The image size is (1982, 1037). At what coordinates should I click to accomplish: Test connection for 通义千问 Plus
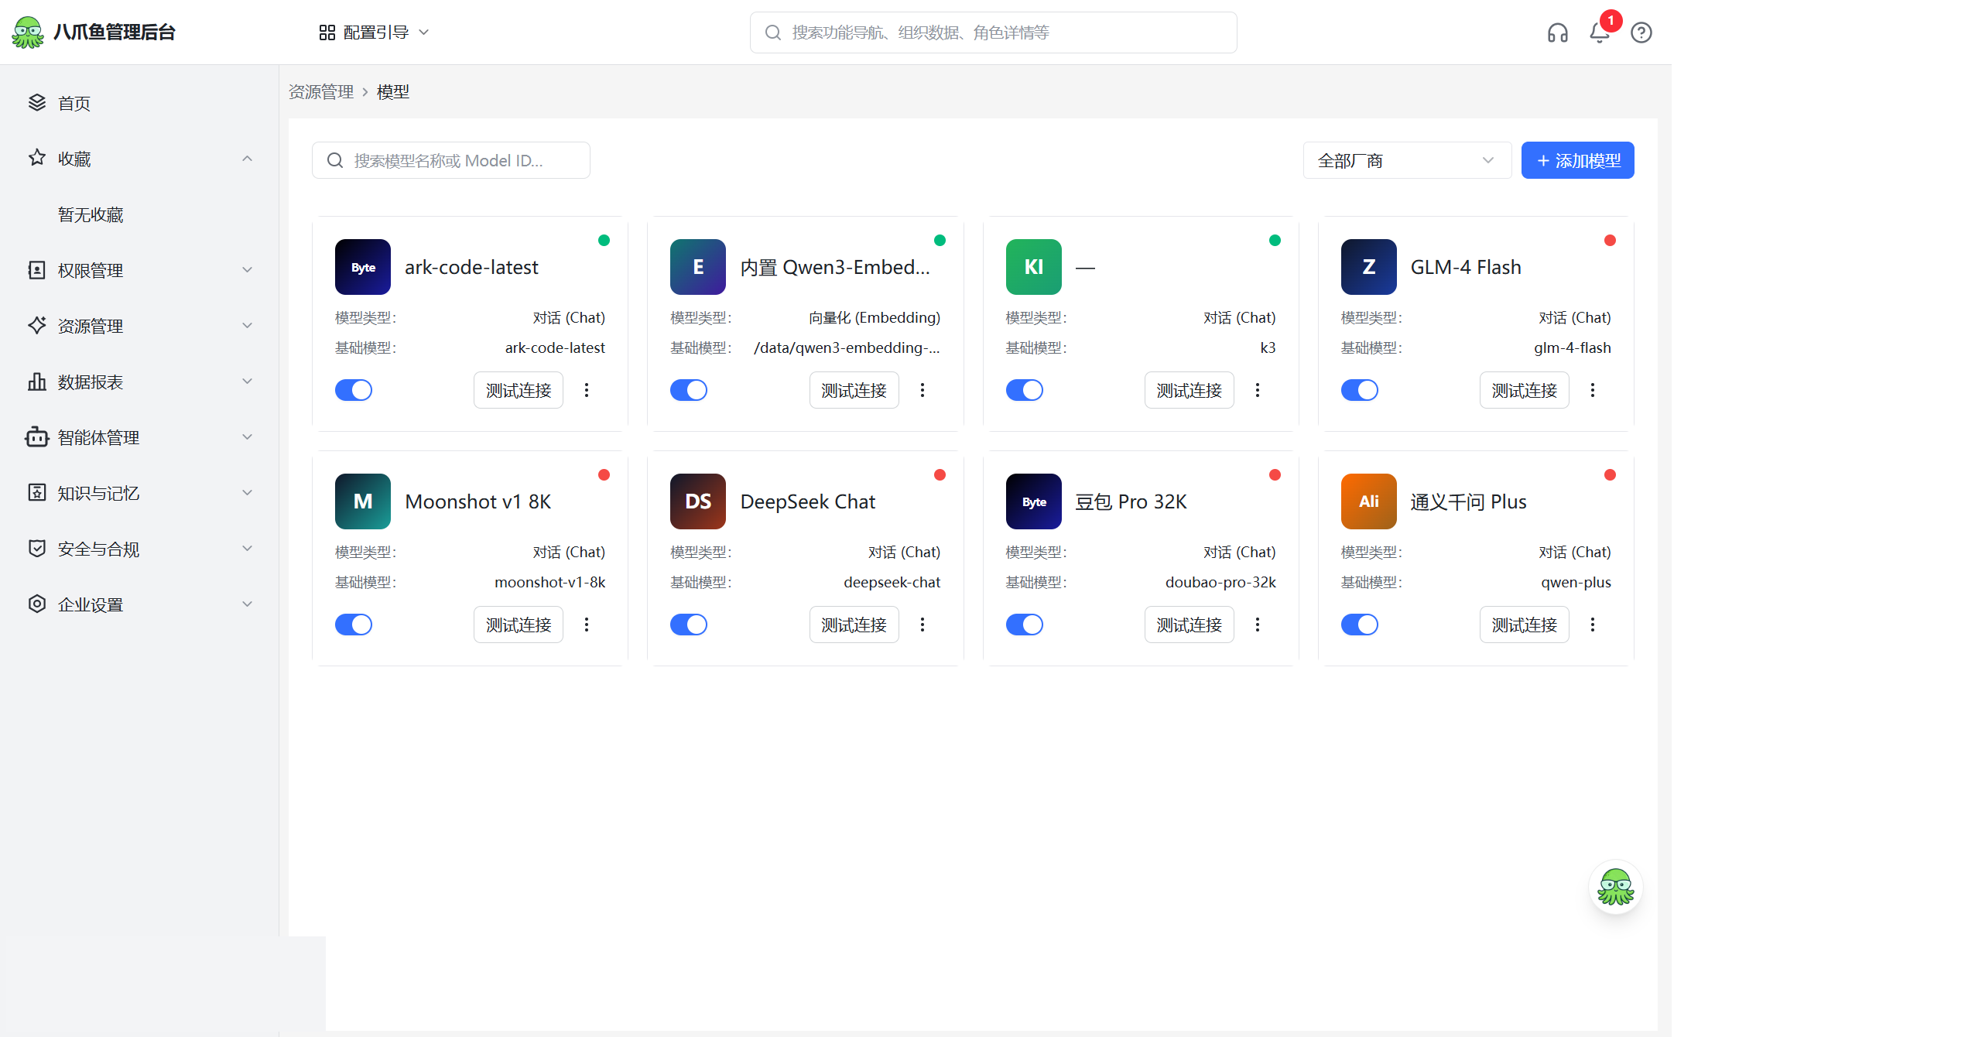(1525, 625)
